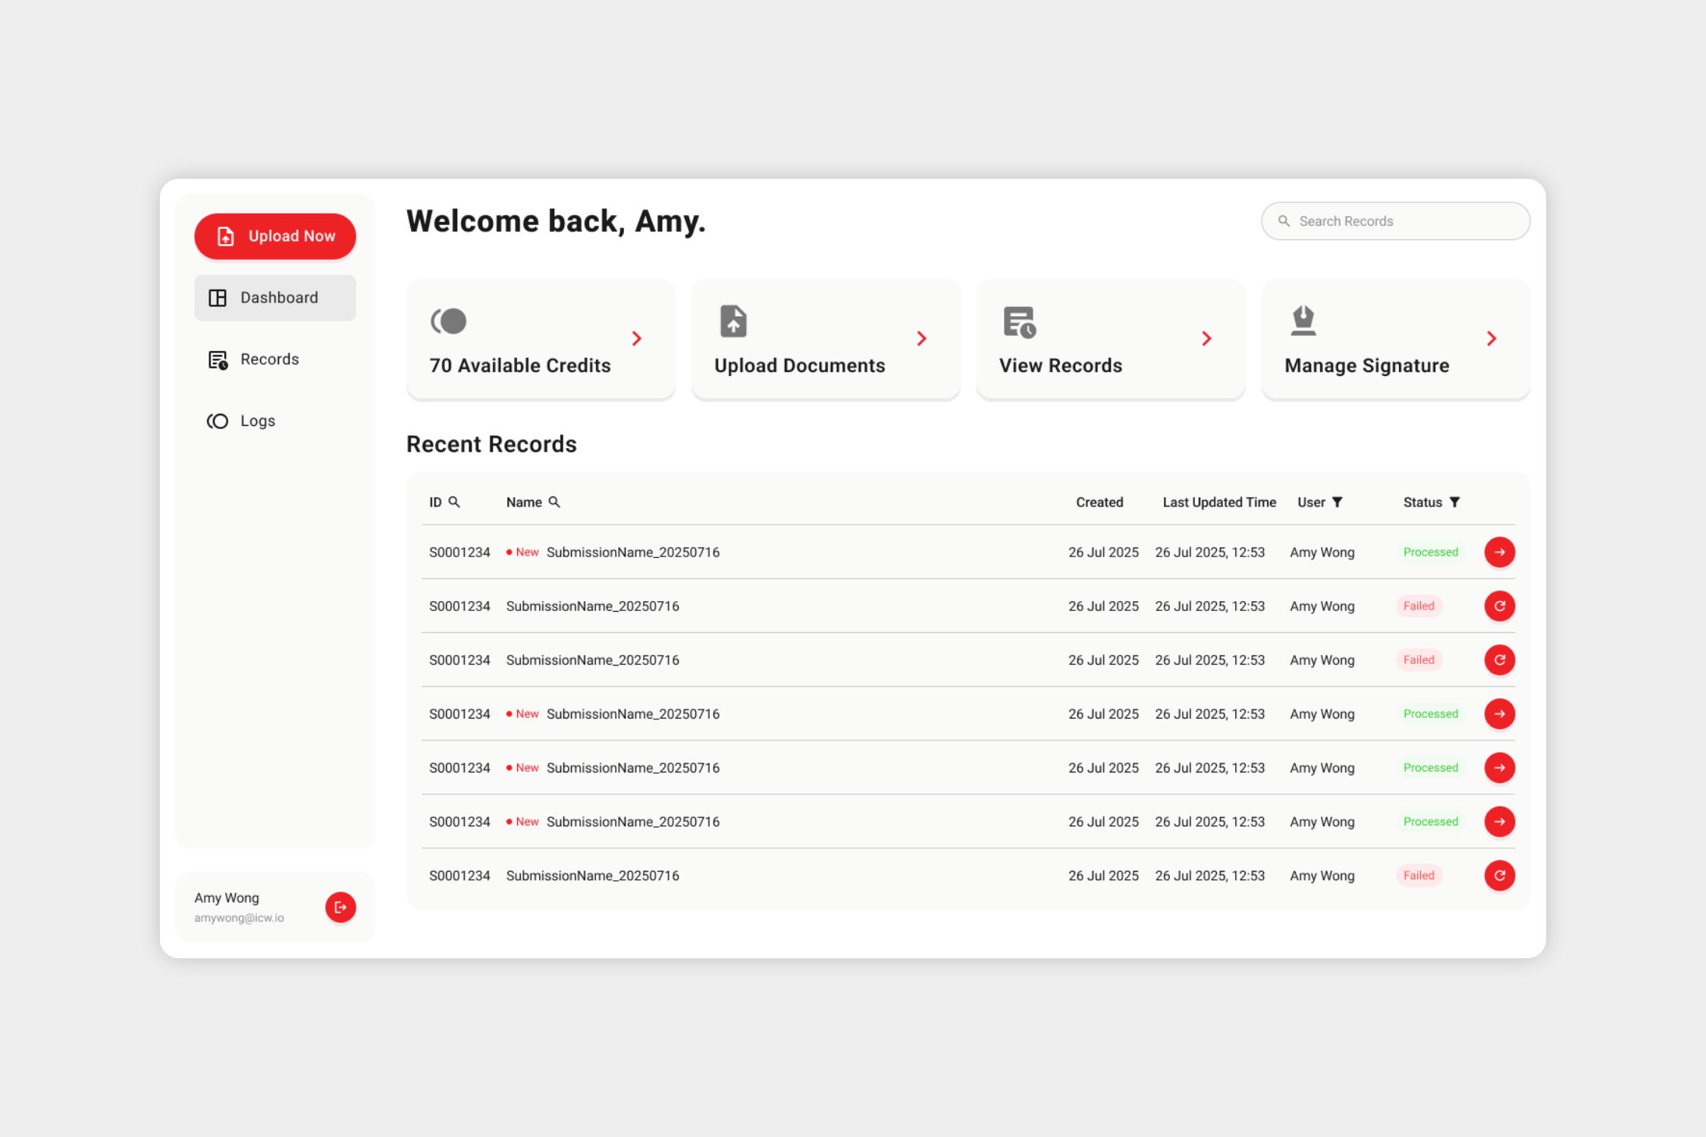This screenshot has height=1137, width=1706.
Task: Click the search icon next to Name column
Action: click(554, 502)
